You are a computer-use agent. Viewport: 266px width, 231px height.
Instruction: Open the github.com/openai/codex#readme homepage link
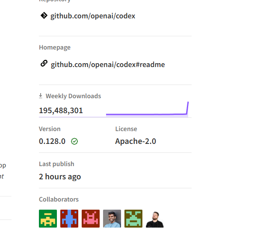pyautogui.click(x=108, y=64)
